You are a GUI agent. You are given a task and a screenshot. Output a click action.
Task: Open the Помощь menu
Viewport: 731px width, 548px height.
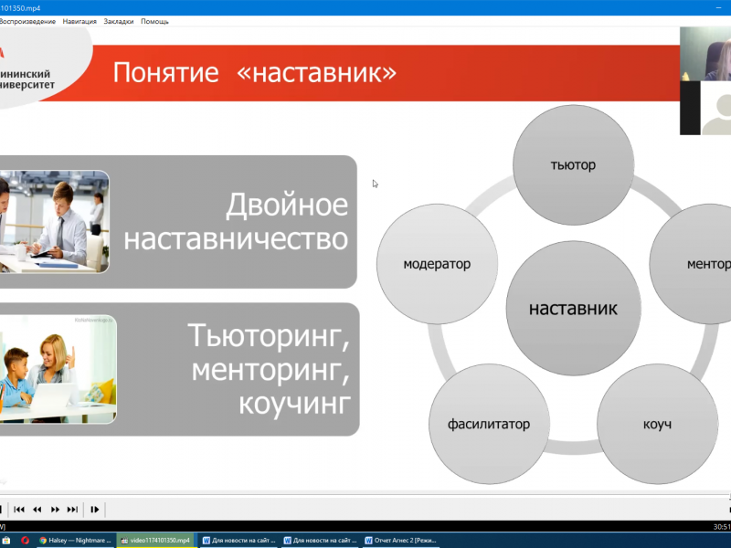click(156, 21)
